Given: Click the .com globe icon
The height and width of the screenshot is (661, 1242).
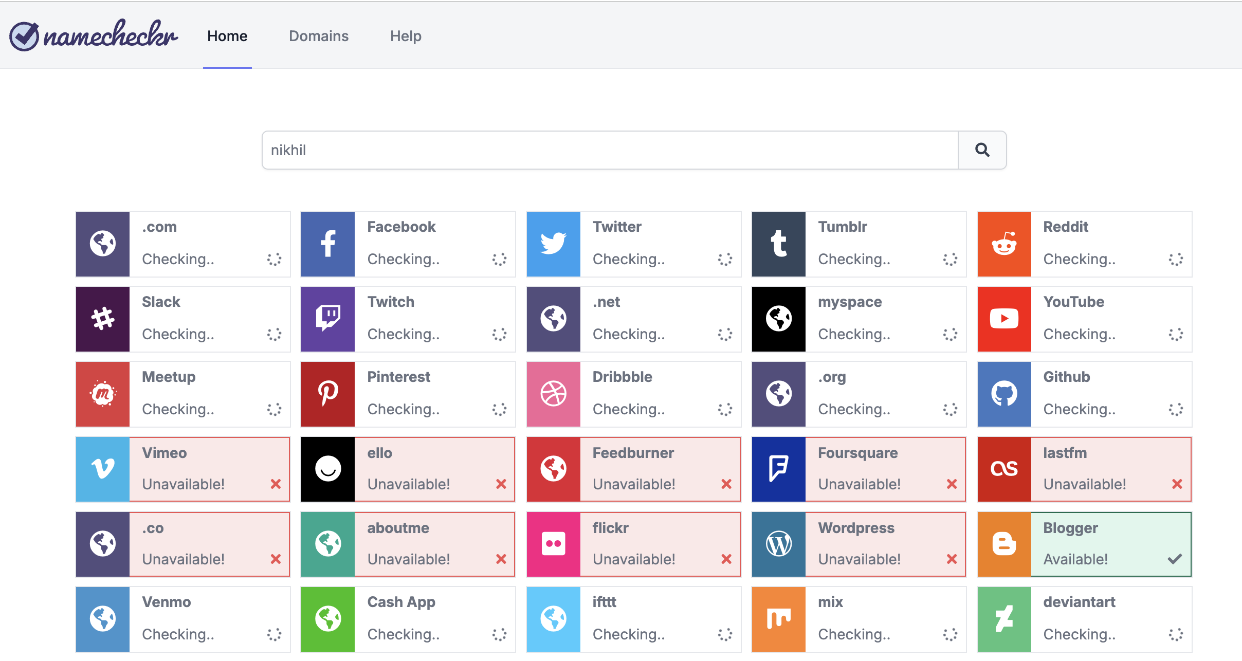Looking at the screenshot, I should pos(103,244).
